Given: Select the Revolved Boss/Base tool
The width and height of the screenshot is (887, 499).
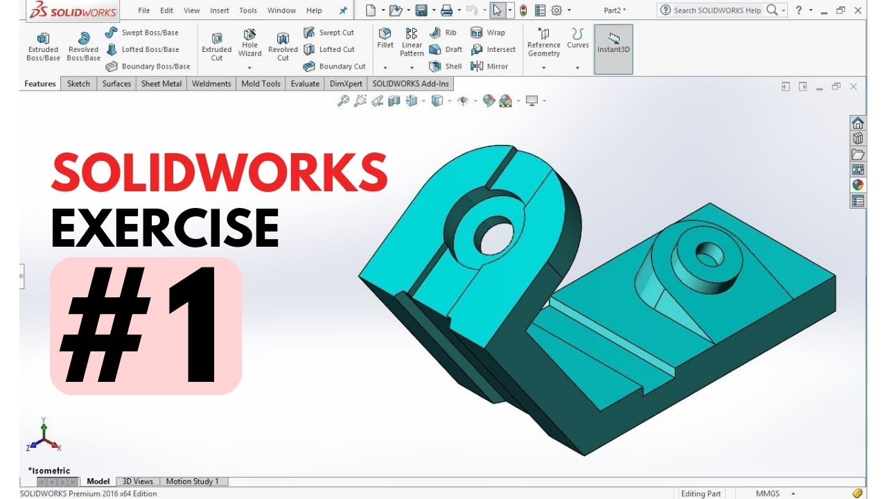Looking at the screenshot, I should pos(83,46).
